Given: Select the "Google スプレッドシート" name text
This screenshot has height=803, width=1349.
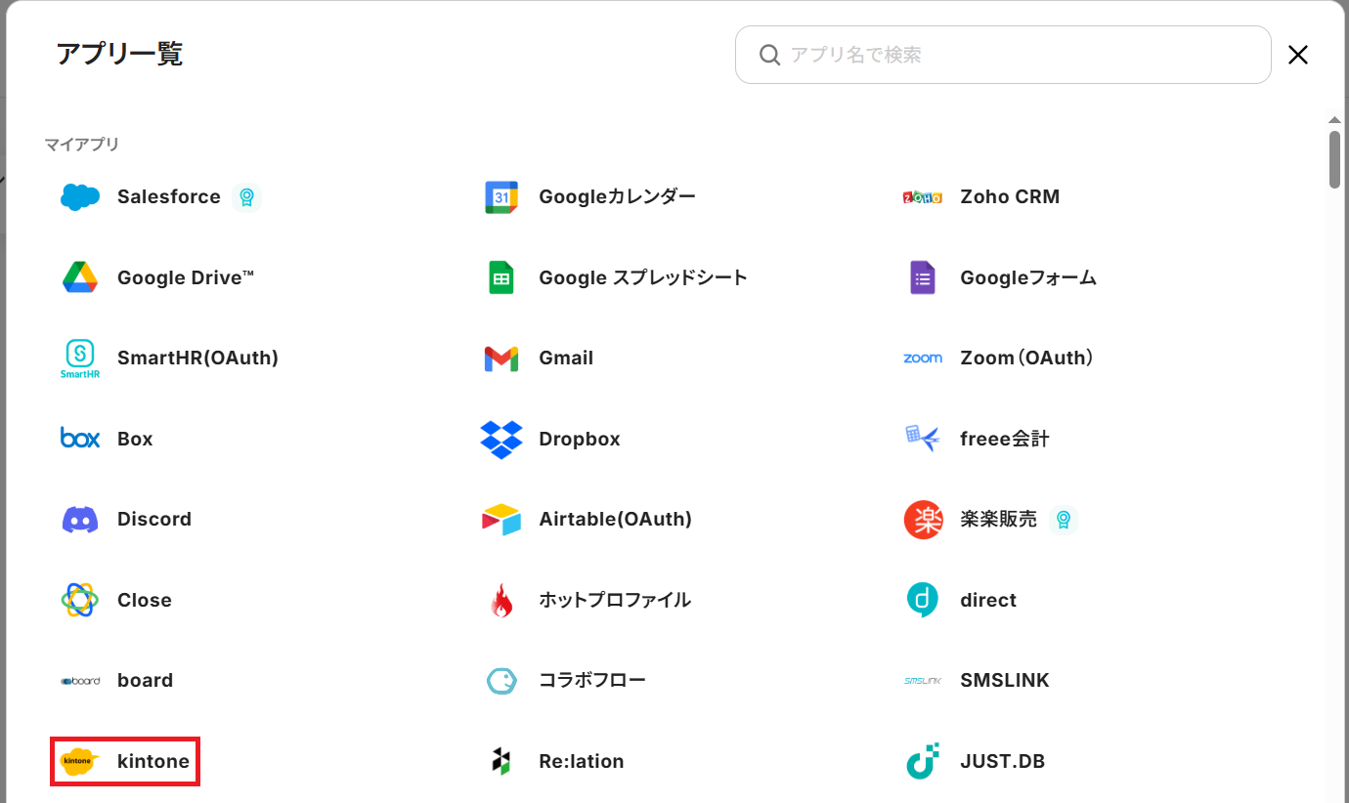Looking at the screenshot, I should tap(643, 277).
